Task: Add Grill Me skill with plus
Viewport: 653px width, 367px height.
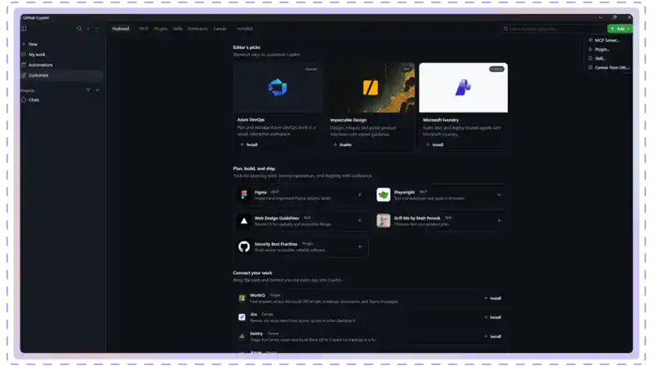Action: click(x=499, y=220)
